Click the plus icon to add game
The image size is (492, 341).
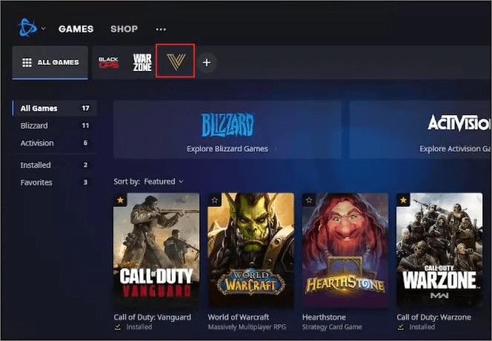207,63
